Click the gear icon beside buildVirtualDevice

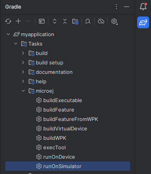click(x=39, y=128)
